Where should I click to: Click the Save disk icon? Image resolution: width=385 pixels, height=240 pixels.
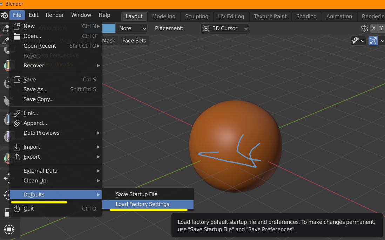pos(17,80)
